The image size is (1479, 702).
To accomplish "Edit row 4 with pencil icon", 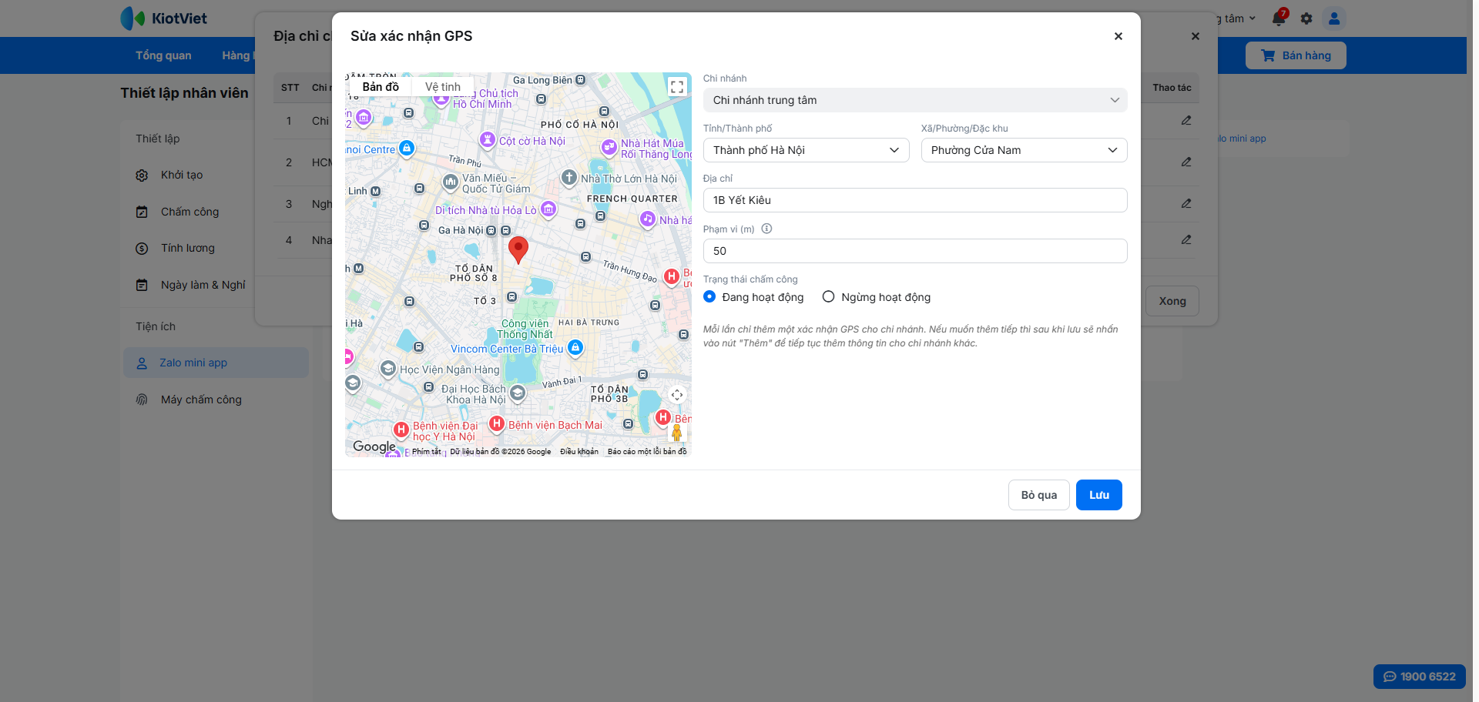I will [1186, 240].
